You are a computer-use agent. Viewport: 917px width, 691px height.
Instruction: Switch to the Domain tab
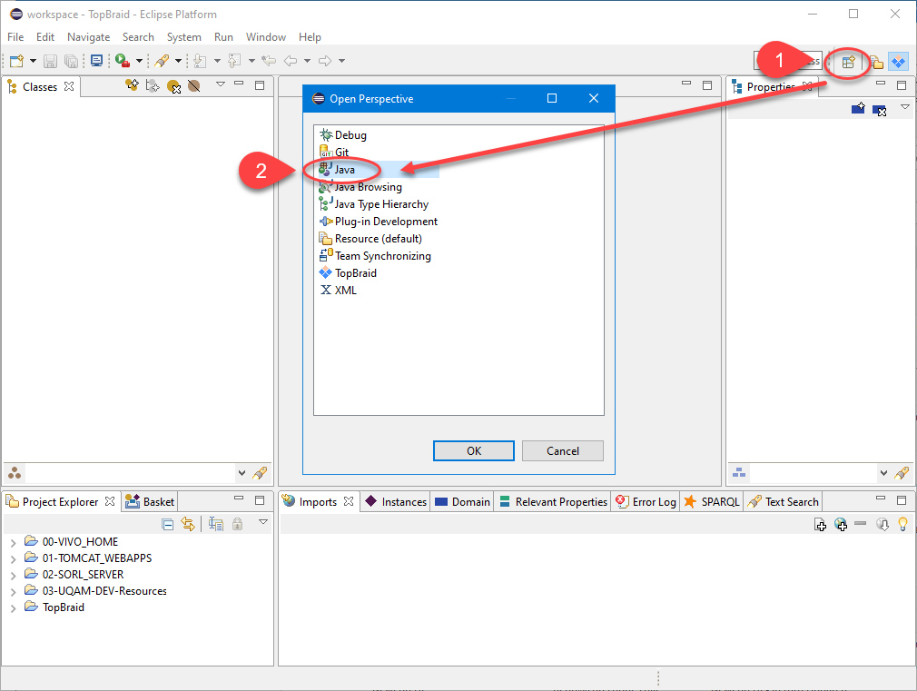(463, 502)
